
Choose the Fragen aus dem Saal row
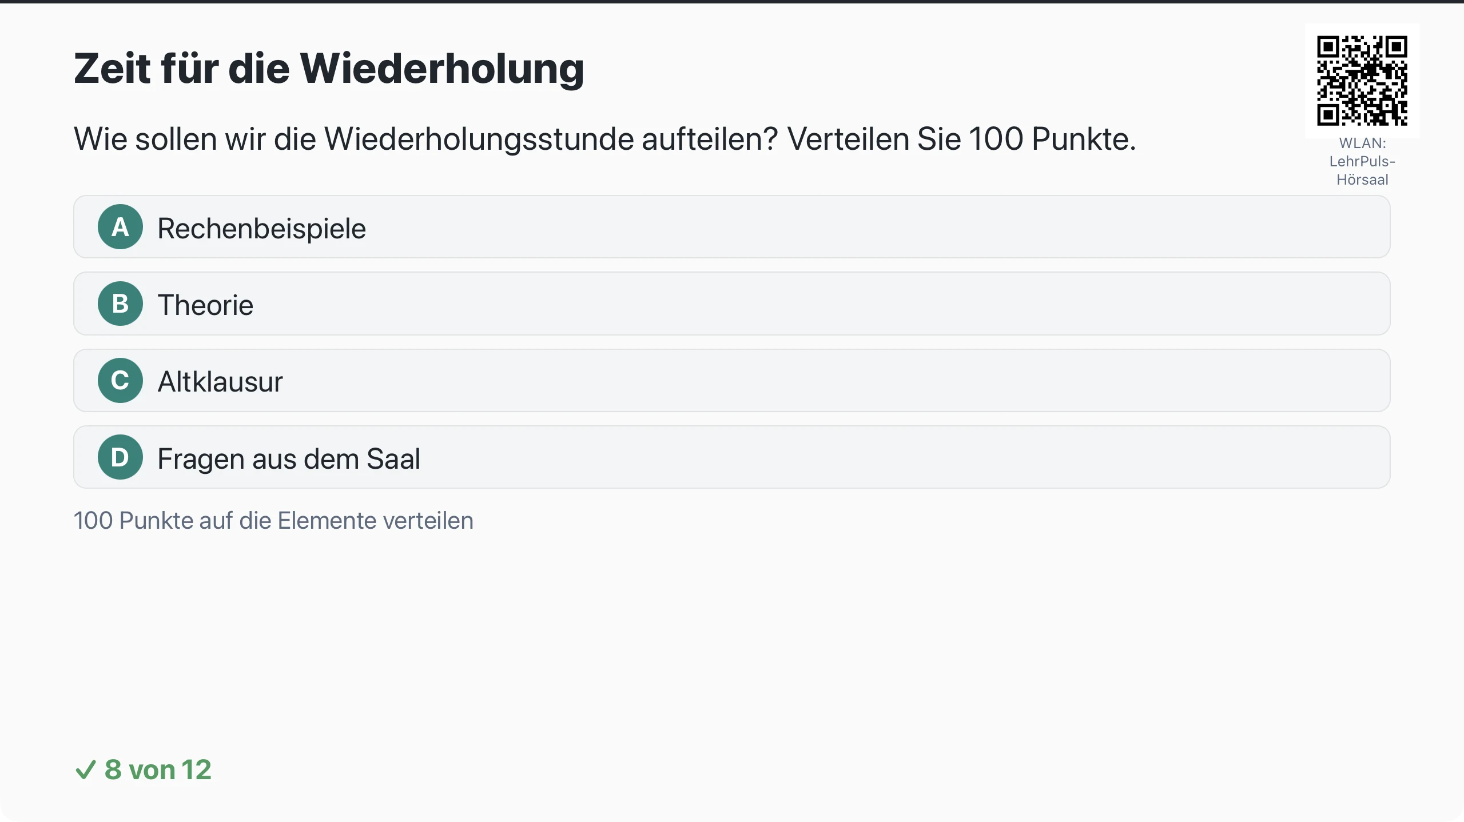[731, 457]
